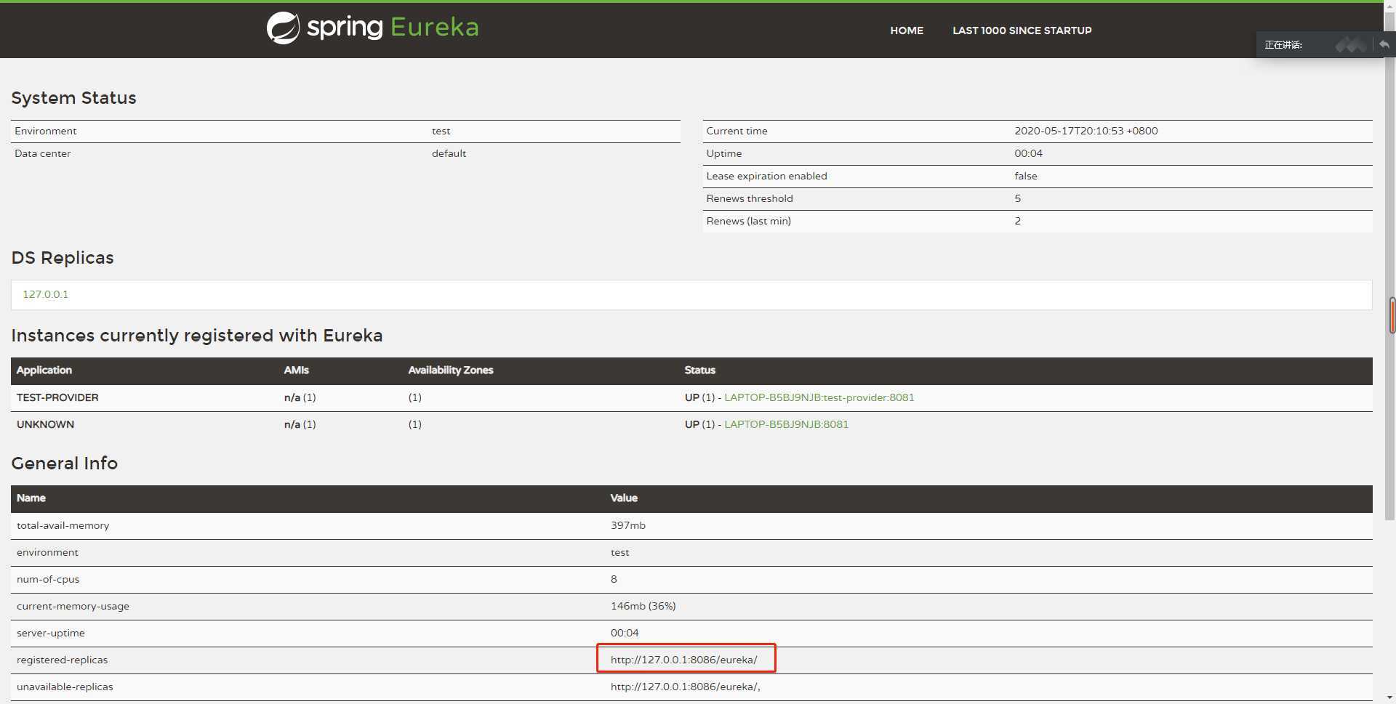Click the unavailable-replicas URL value
Image resolution: width=1396 pixels, height=704 pixels.
686,687
